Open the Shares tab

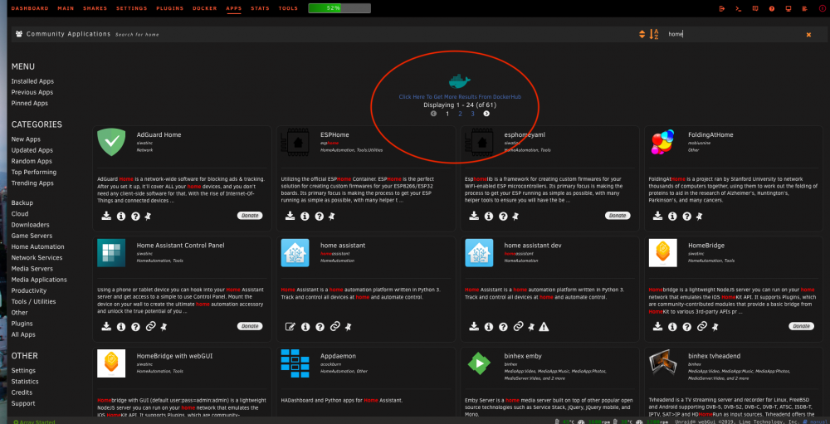coord(95,8)
